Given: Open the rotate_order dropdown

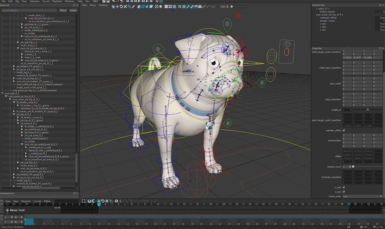Looking at the screenshot, I should [363, 196].
